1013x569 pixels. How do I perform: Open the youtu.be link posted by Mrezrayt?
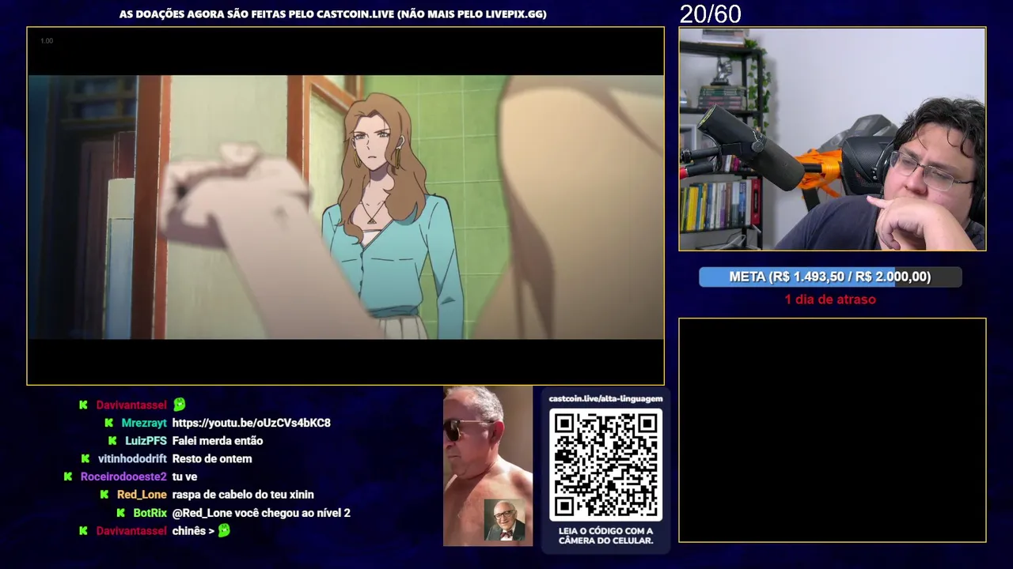pos(251,423)
